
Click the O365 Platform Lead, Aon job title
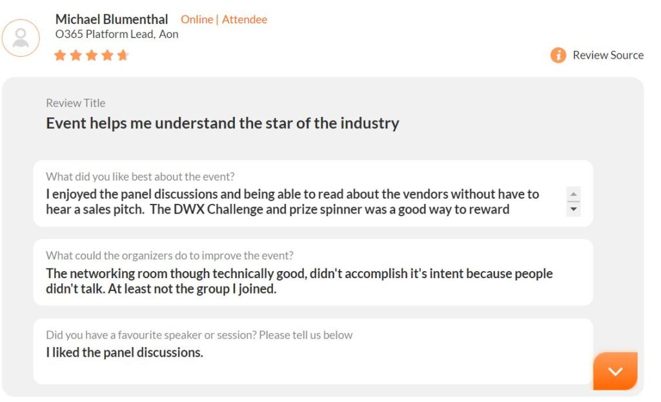pos(117,35)
